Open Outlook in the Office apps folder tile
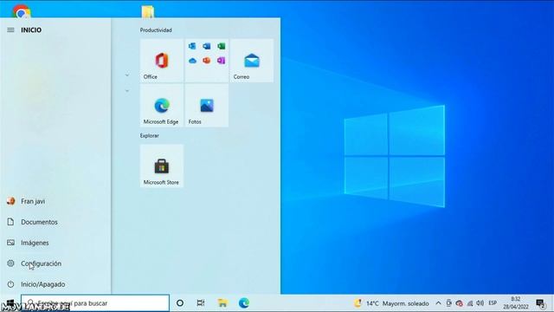554x312 pixels. tap(192, 46)
